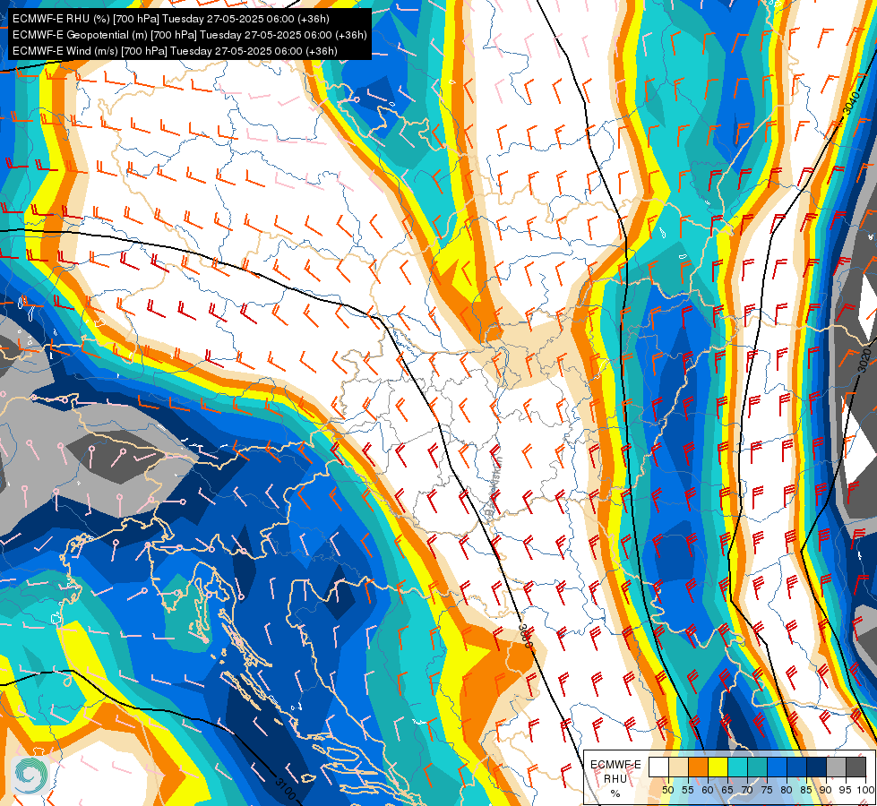Viewport: 877px width, 806px height.
Task: Click the legend value '50'
Action: click(667, 790)
